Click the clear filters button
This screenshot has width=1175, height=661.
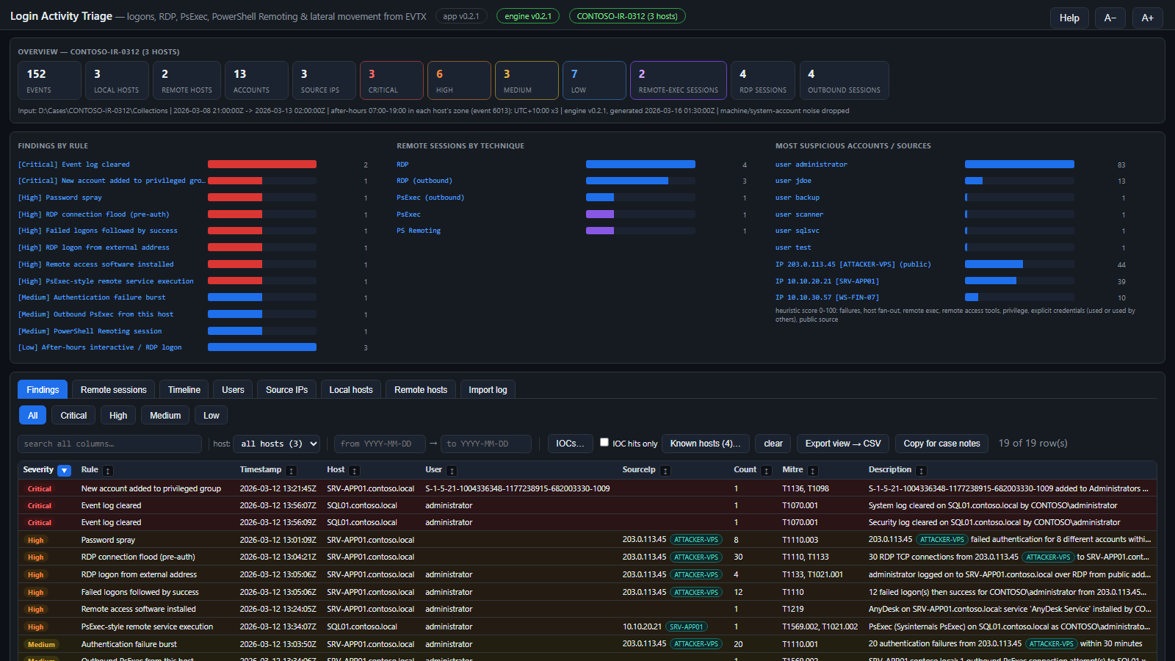[773, 444]
